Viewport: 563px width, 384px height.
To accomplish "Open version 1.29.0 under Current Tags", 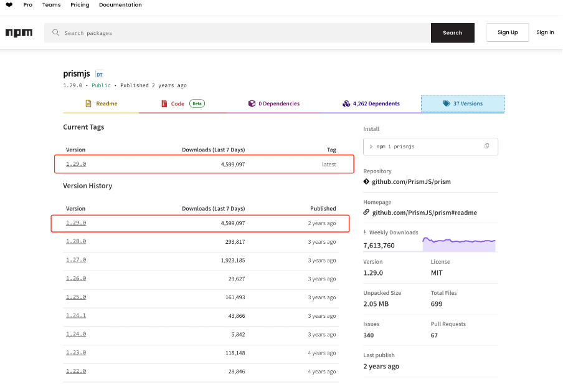I will 76,164.
